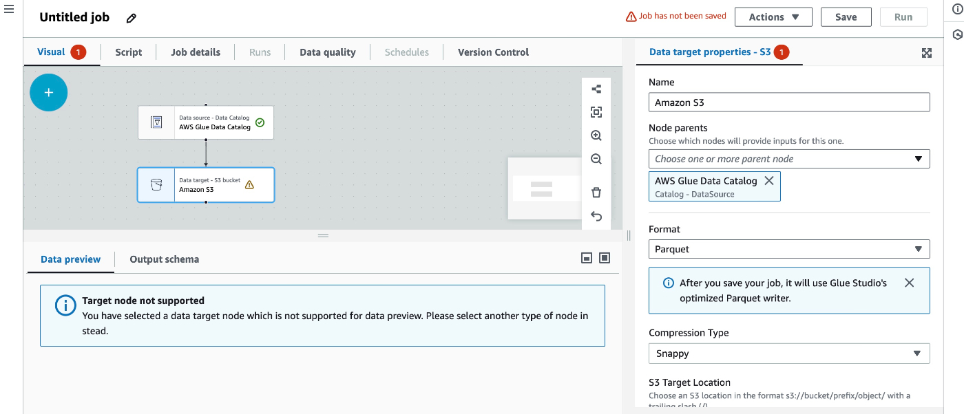Switch to the Visual tab

click(x=61, y=52)
